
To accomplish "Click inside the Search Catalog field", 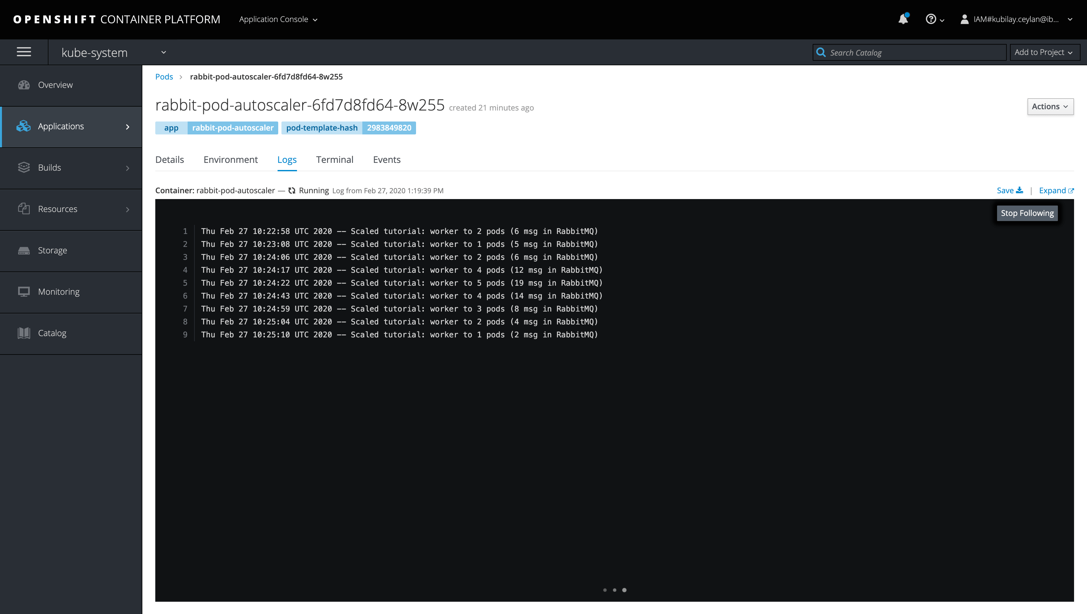I will [907, 52].
